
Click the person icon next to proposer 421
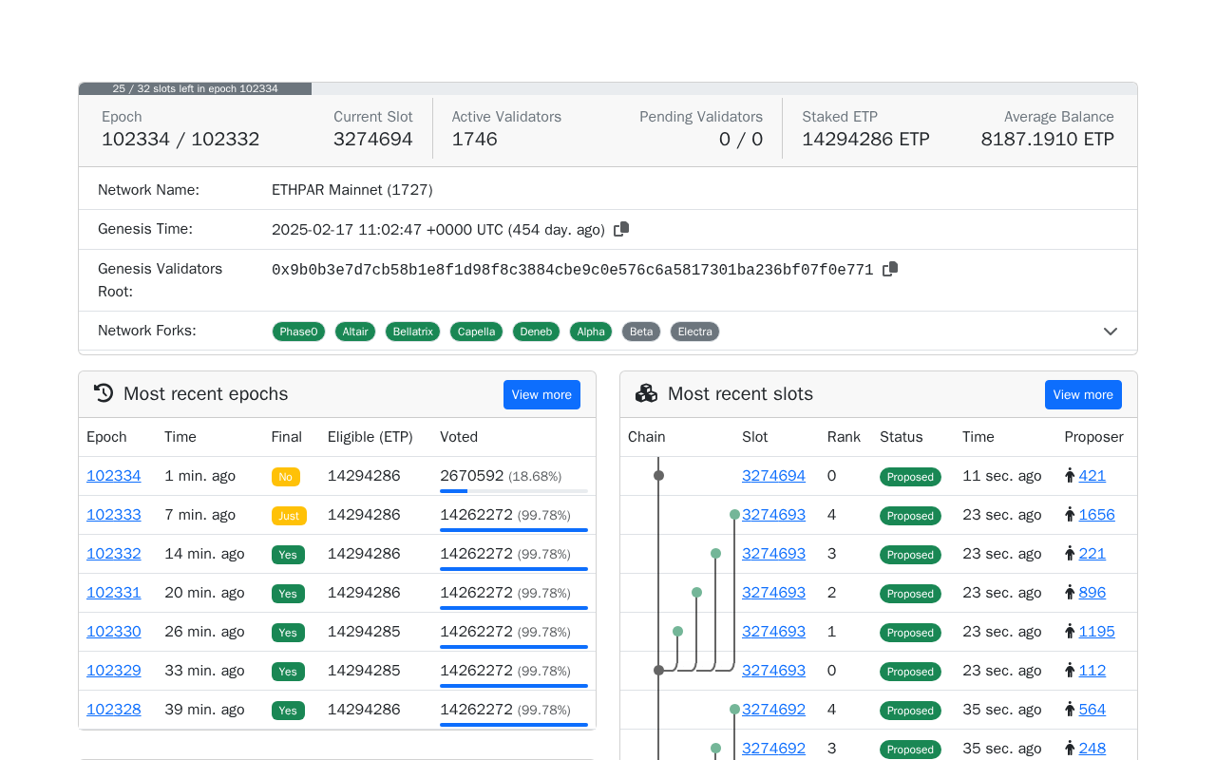(x=1070, y=476)
